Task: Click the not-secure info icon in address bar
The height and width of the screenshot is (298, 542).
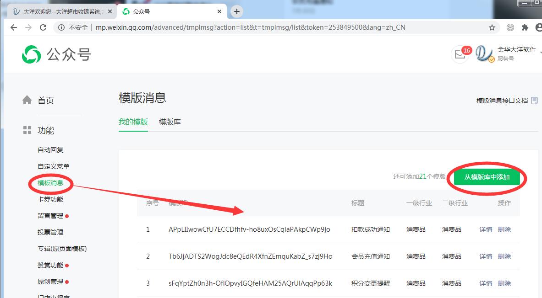Action: click(61, 27)
